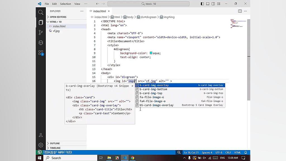Click index.html breadcrumb

pos(101,17)
